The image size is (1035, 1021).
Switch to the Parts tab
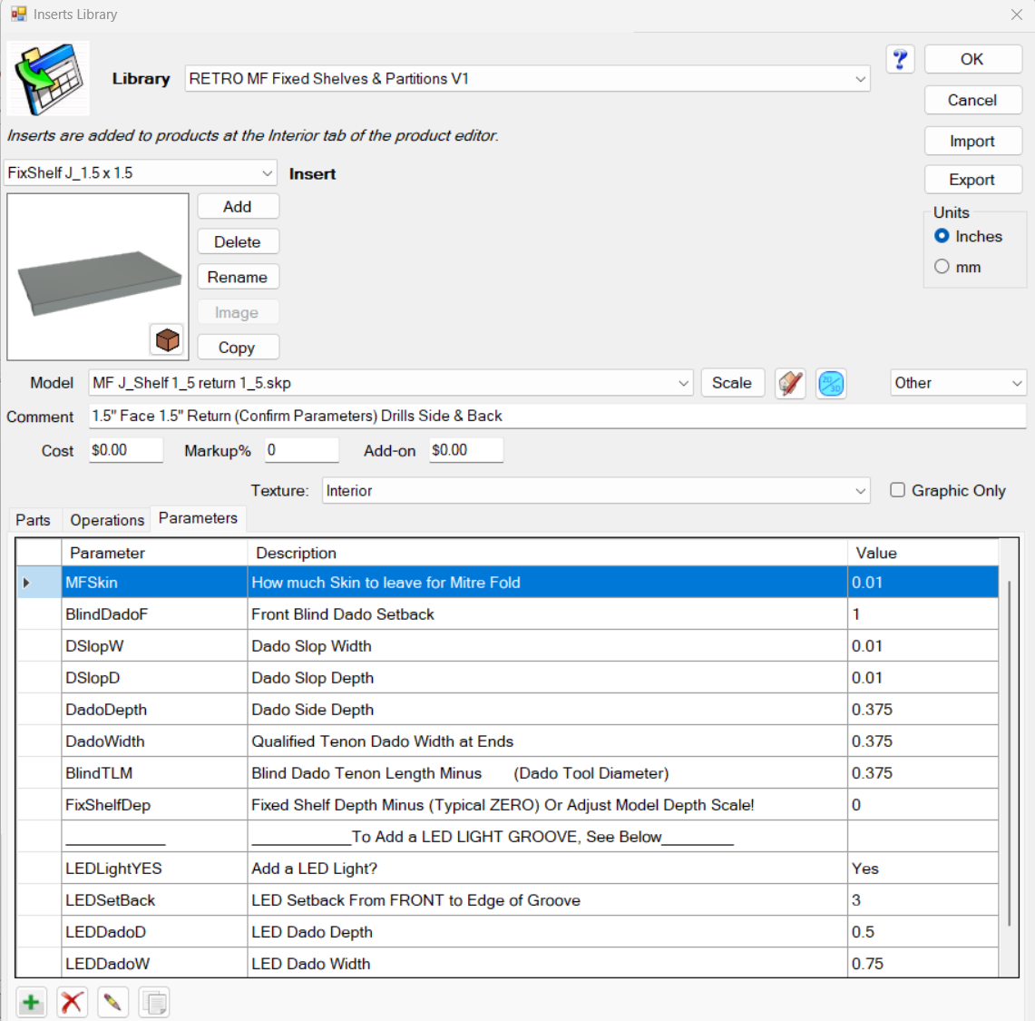coord(34,520)
